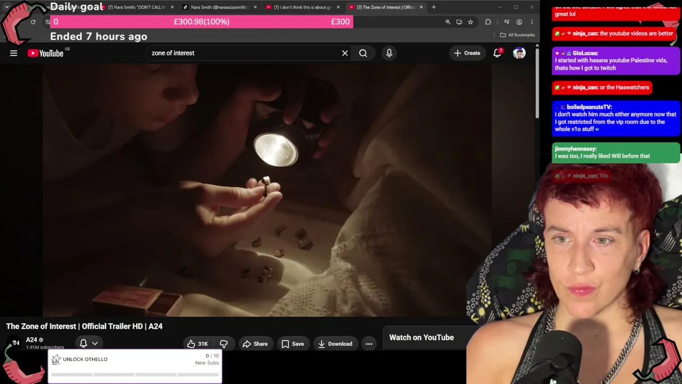Open the YouTube hamburger guide menu
682x384 pixels.
[14, 53]
